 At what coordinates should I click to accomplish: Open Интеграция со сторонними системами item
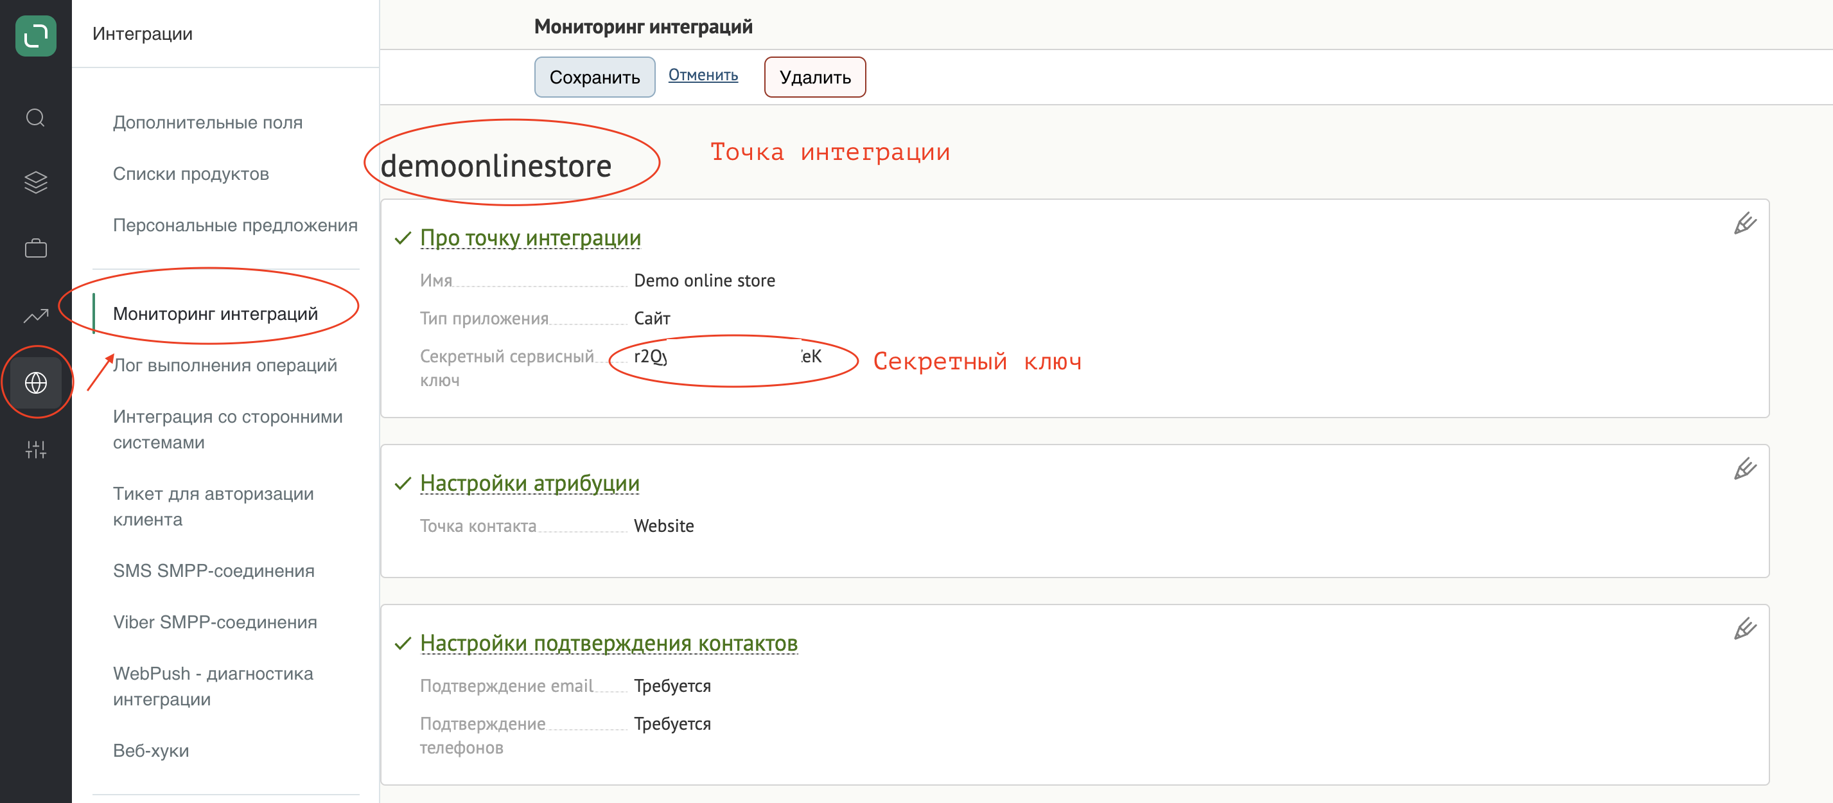228,429
